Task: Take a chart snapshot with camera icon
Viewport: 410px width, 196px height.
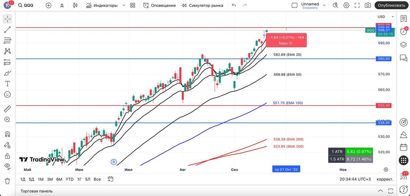Action: tap(368, 5)
